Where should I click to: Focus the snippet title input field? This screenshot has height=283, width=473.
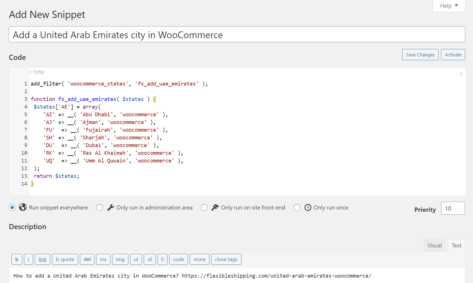(x=237, y=34)
